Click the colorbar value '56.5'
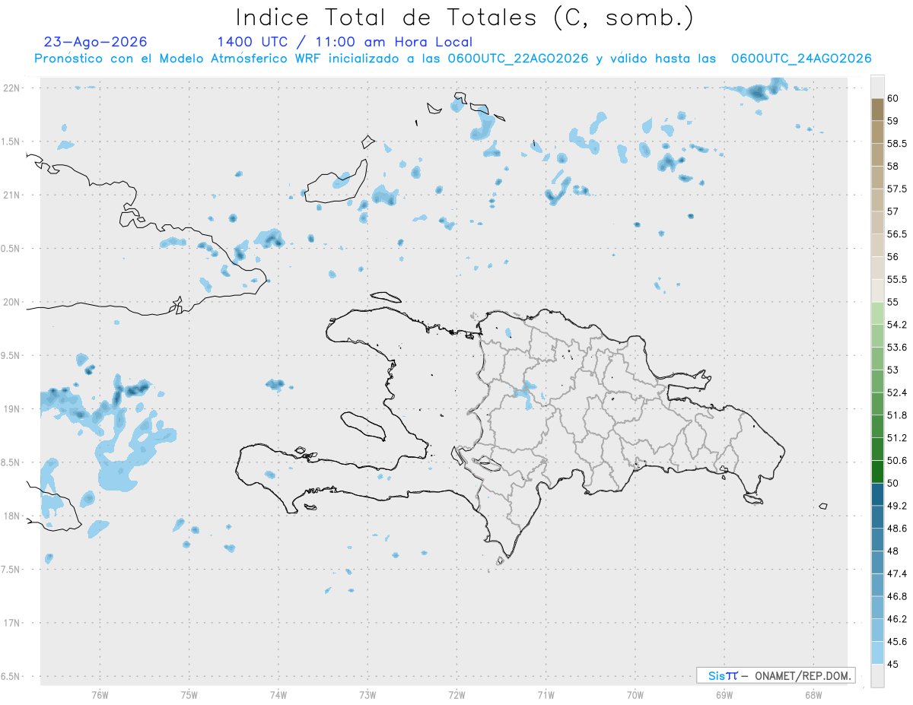The height and width of the screenshot is (705, 913). [896, 234]
